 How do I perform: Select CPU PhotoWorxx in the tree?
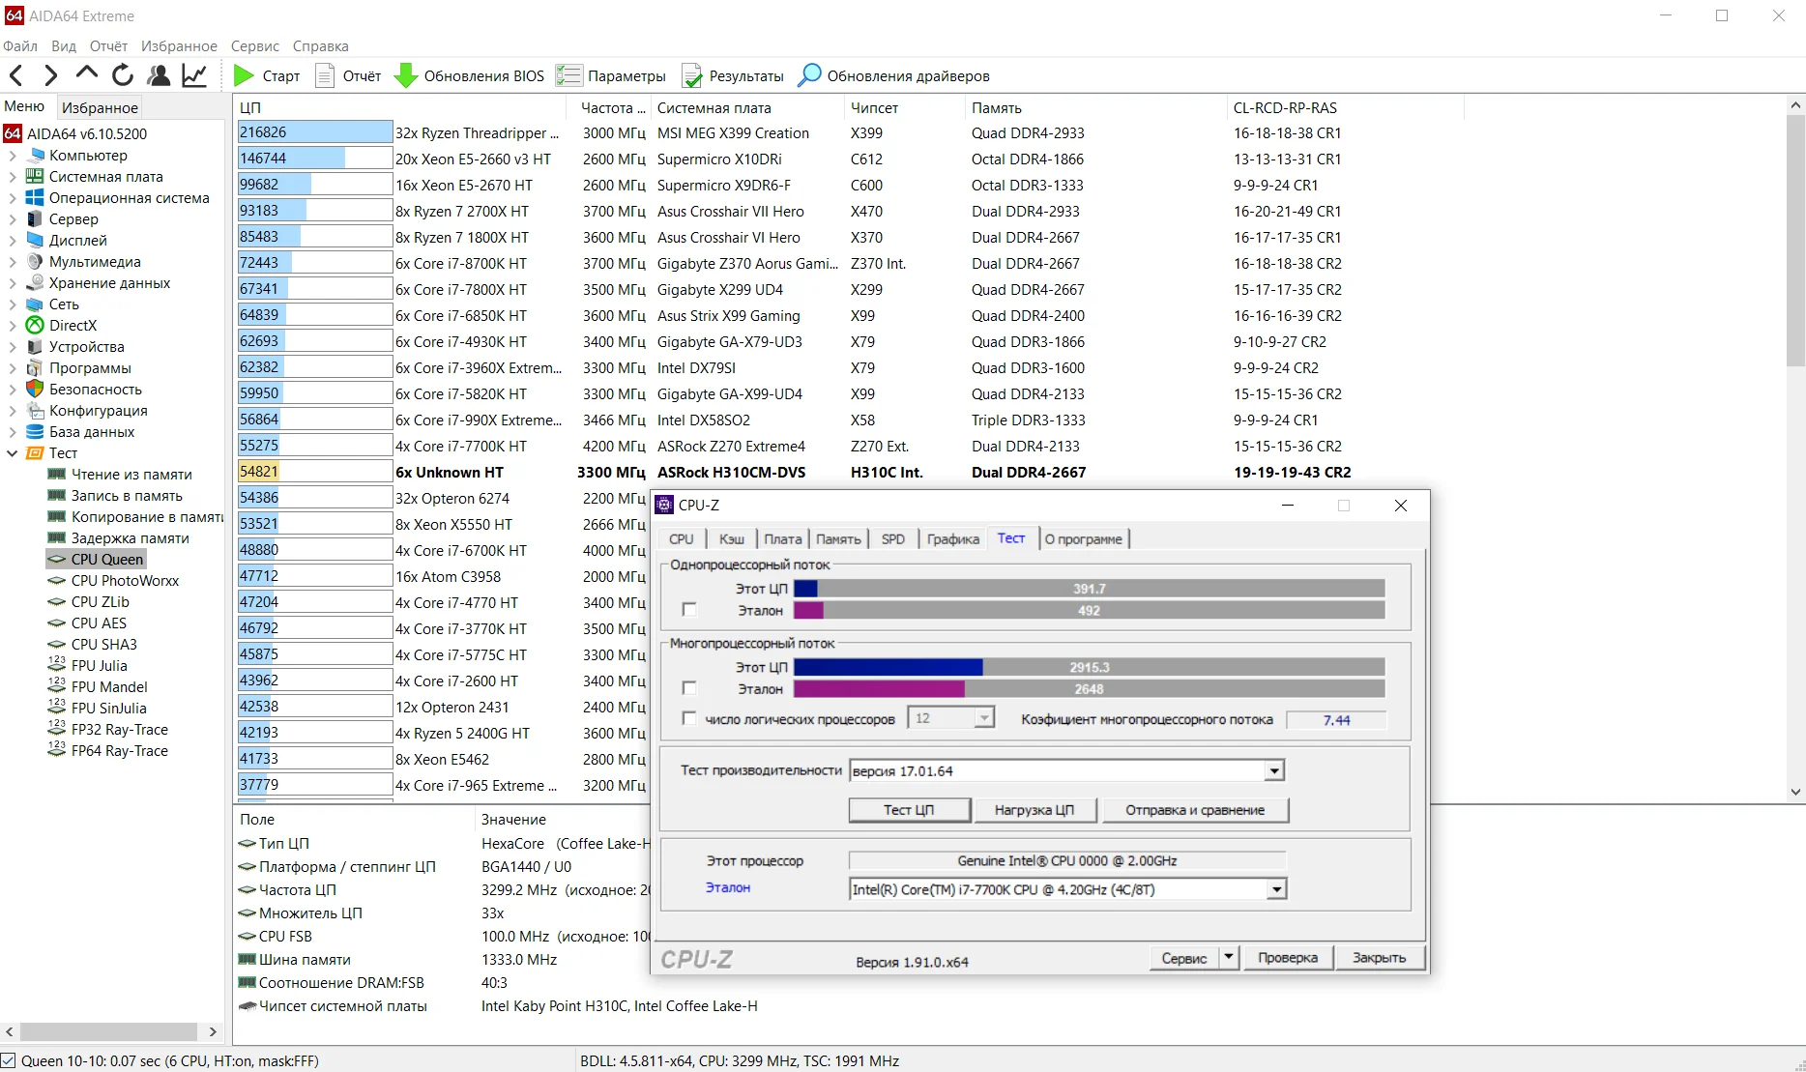pos(125,581)
